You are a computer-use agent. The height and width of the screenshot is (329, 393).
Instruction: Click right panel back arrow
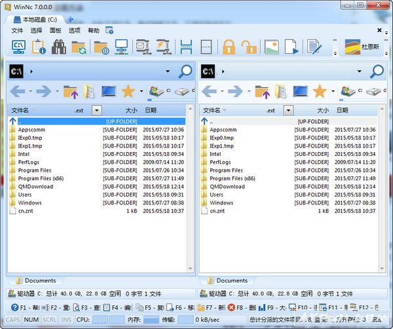[210, 91]
